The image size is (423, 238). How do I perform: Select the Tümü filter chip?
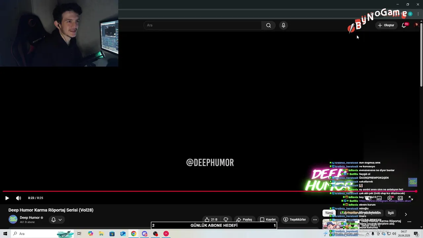coord(329,213)
